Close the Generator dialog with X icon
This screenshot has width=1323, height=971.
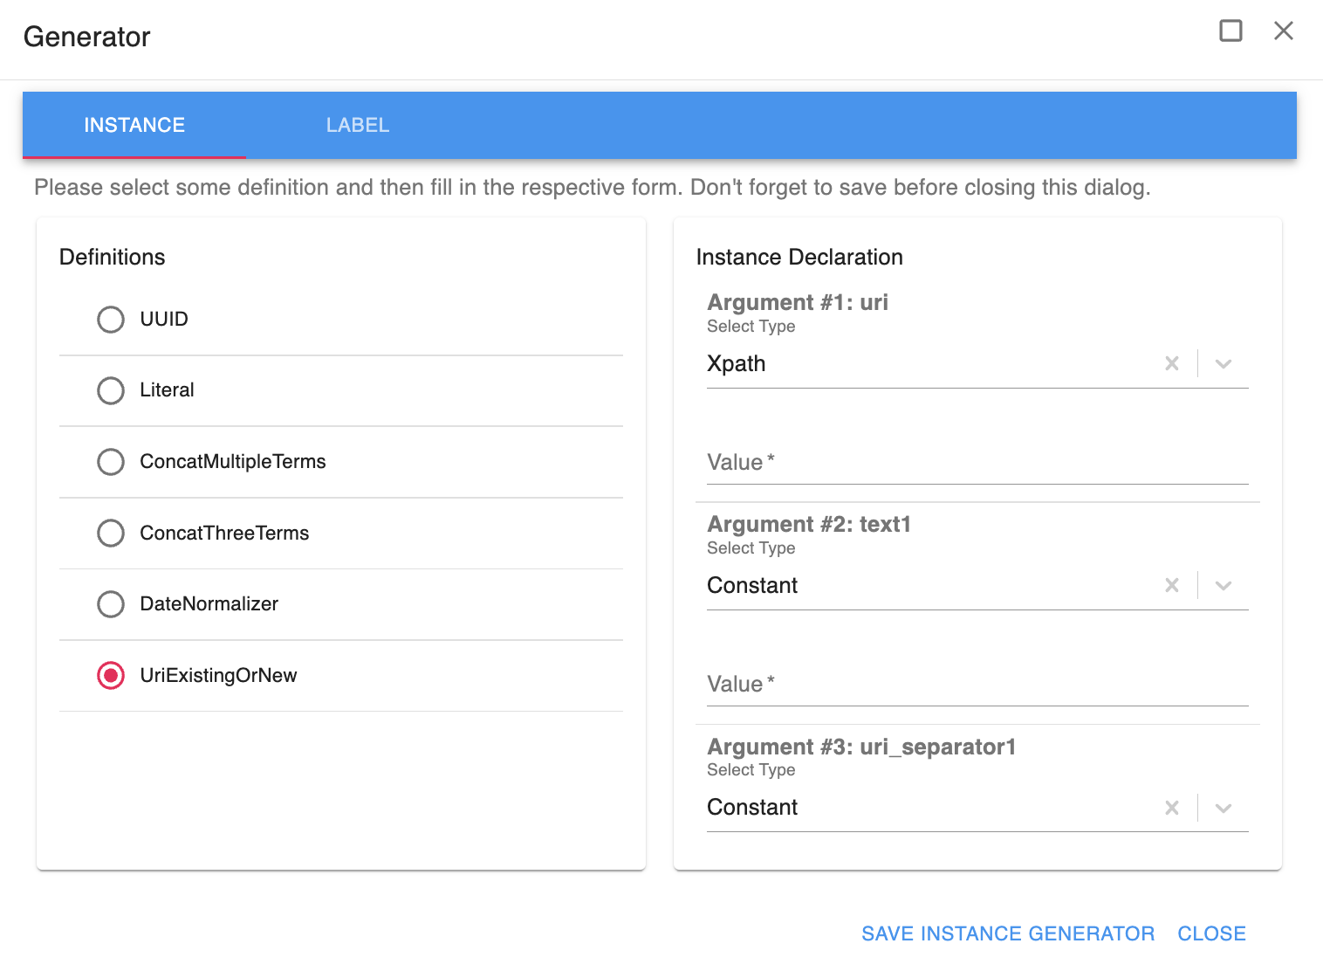1283,31
